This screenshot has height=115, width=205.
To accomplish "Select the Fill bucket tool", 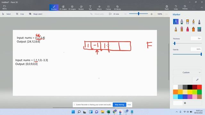I will pos(199,29).
